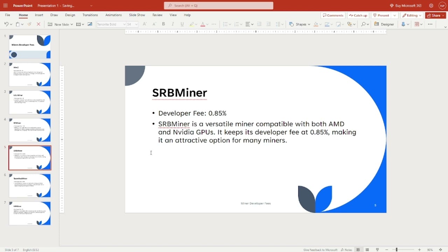Click the zoom slider handle
Image resolution: width=448 pixels, height=252 pixels.
(397, 250)
